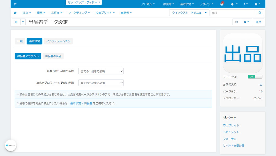Expand the アドオン top menu
Image resolution: width=276 pixels, height=156 pixels.
(147, 4)
